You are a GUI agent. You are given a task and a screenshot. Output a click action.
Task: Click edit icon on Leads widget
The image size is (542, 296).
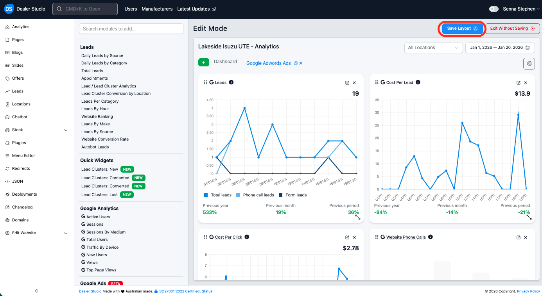347,83
